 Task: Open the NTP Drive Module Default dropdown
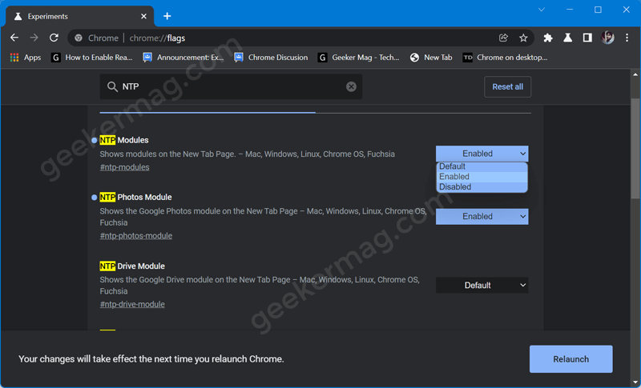click(482, 285)
